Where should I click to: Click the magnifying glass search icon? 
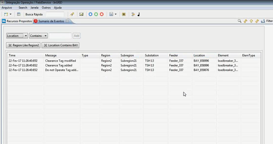pyautogui.click(x=240, y=21)
